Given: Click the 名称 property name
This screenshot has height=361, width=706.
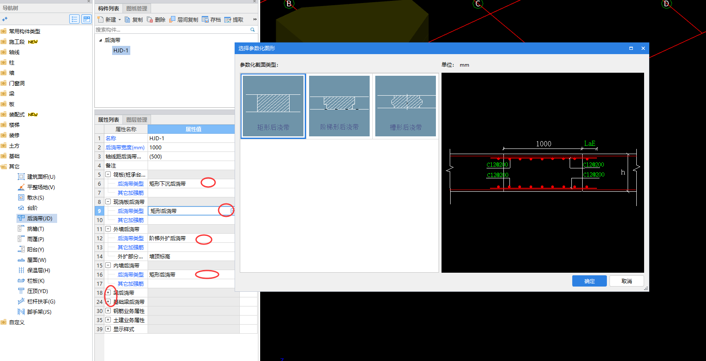Looking at the screenshot, I should point(111,138).
